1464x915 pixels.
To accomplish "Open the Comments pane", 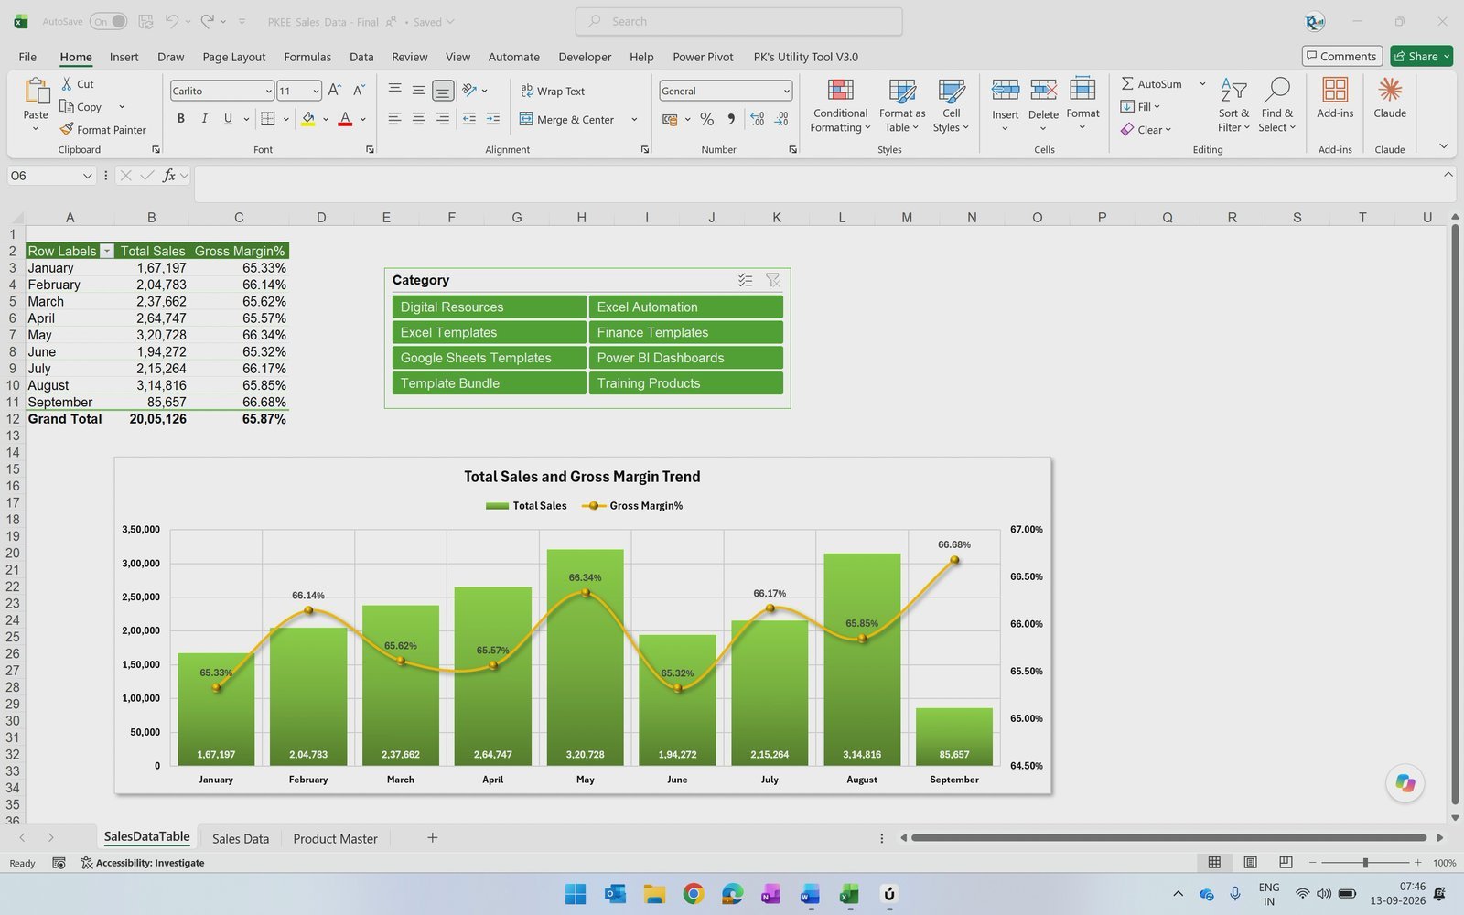I will click(1341, 56).
